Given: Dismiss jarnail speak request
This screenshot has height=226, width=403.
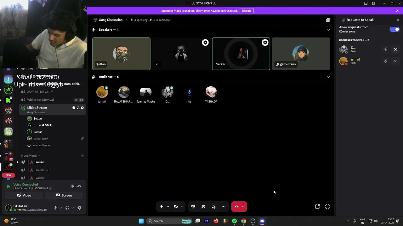Looking at the screenshot, I should (x=395, y=61).
